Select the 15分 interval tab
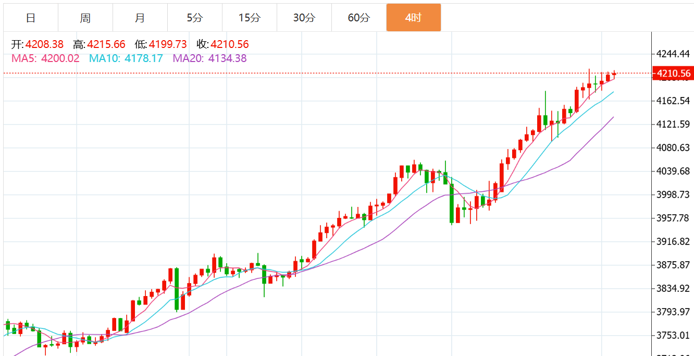 pyautogui.click(x=250, y=18)
